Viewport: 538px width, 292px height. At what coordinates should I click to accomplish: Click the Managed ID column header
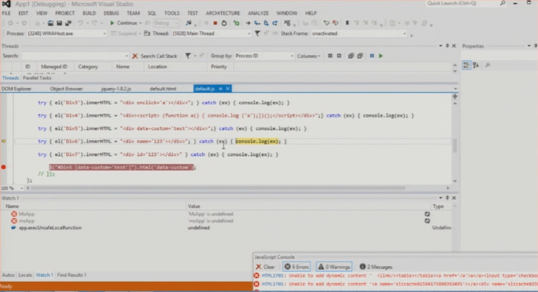(x=54, y=66)
